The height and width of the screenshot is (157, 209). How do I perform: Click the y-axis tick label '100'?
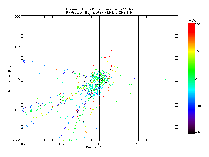click(17, 47)
